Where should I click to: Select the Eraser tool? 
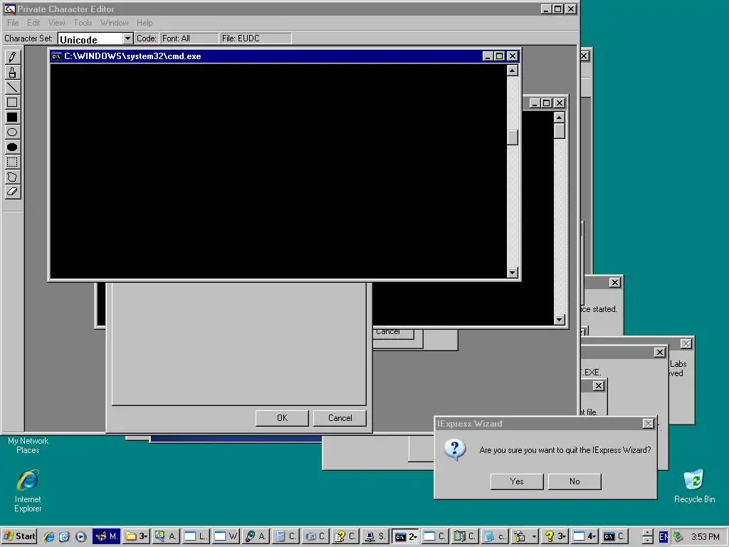12,192
